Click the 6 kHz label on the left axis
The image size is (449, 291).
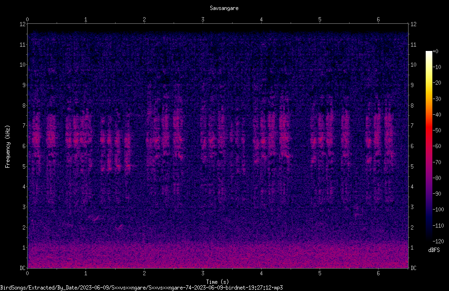coord(24,146)
